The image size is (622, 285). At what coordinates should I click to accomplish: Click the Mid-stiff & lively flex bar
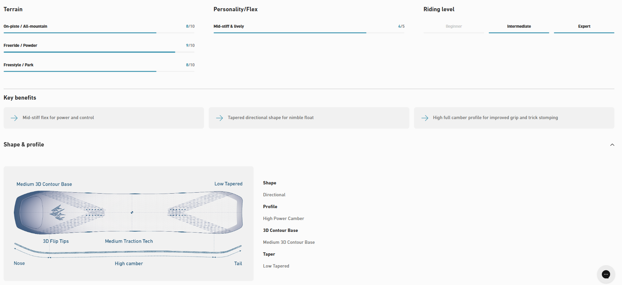309,33
